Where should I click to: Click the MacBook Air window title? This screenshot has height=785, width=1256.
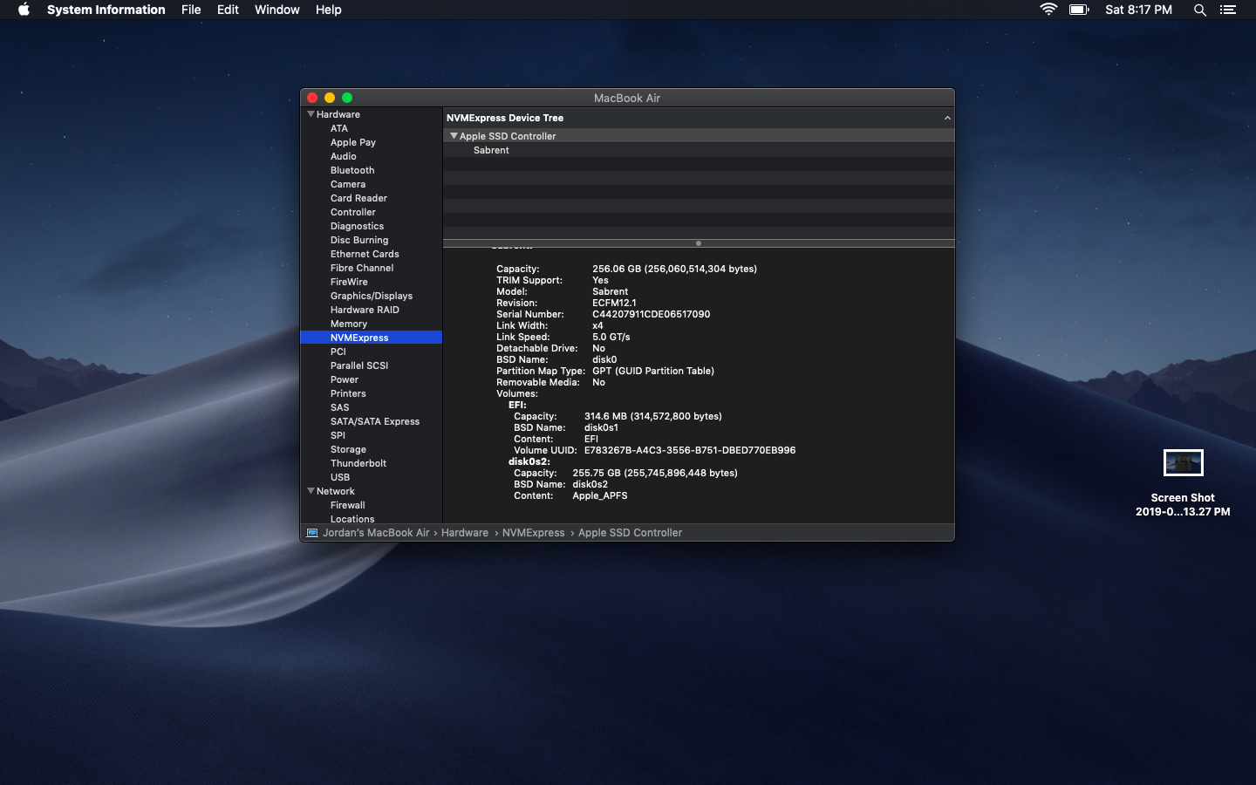[x=627, y=98]
